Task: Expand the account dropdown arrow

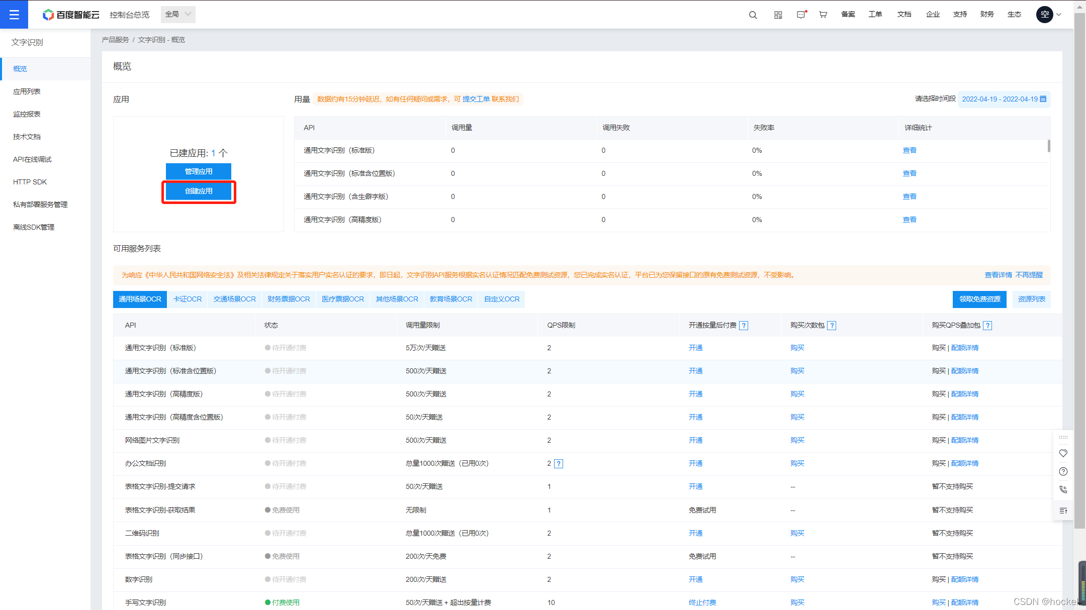Action: [x=1059, y=15]
